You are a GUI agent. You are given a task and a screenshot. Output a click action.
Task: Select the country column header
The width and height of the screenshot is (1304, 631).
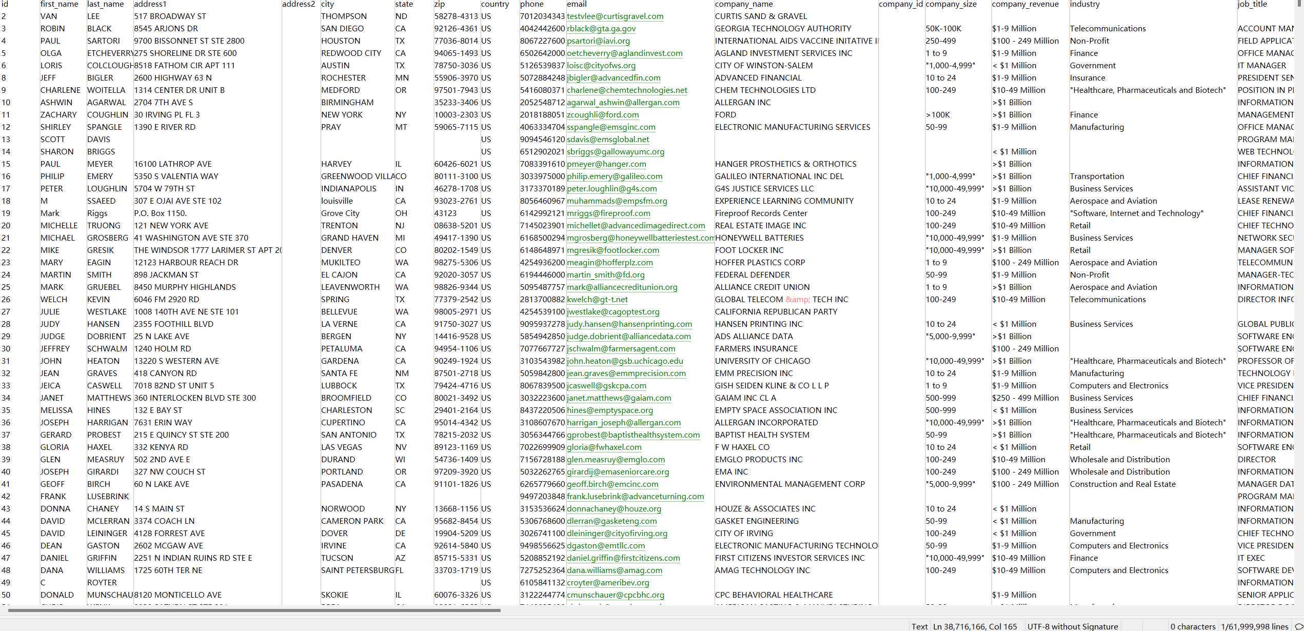point(495,4)
